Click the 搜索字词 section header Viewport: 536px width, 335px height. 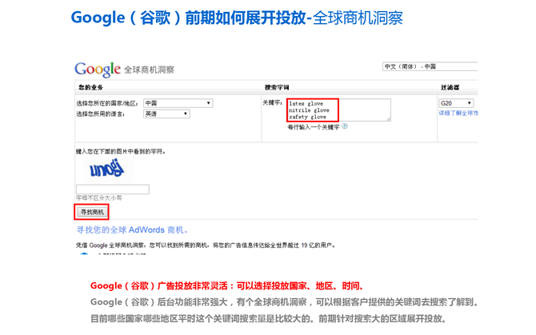(277, 87)
